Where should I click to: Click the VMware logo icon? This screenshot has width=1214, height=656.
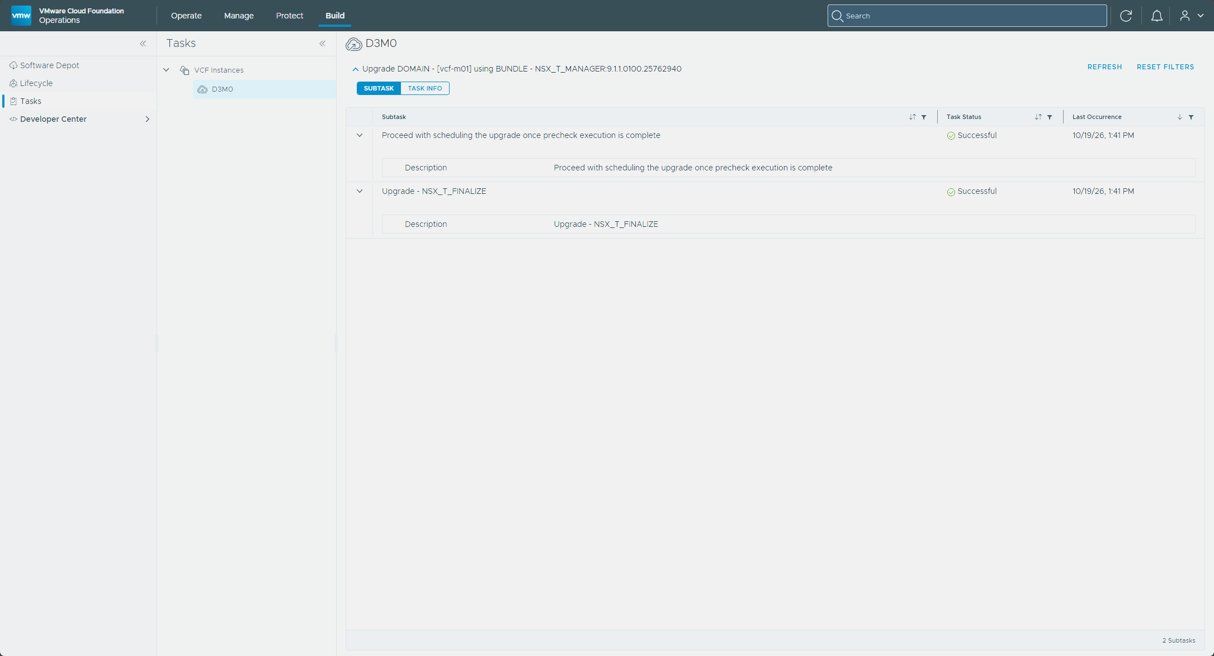click(x=21, y=16)
